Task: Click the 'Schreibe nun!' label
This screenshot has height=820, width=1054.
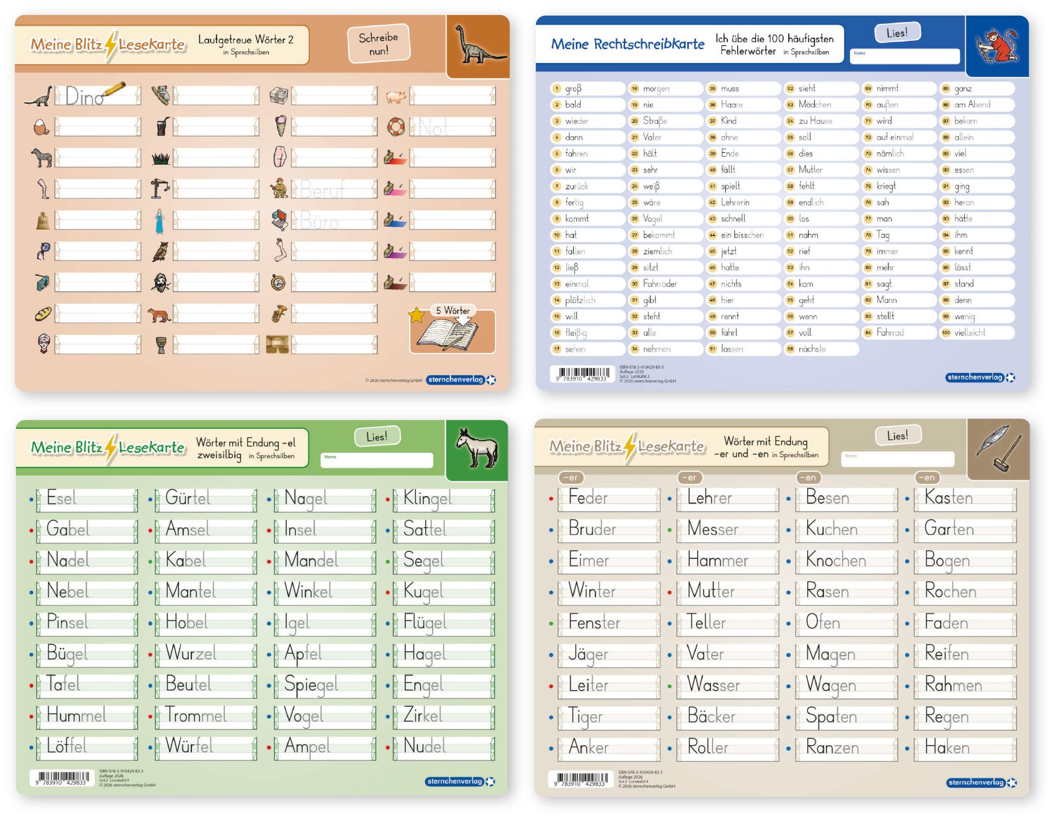Action: pos(378,44)
